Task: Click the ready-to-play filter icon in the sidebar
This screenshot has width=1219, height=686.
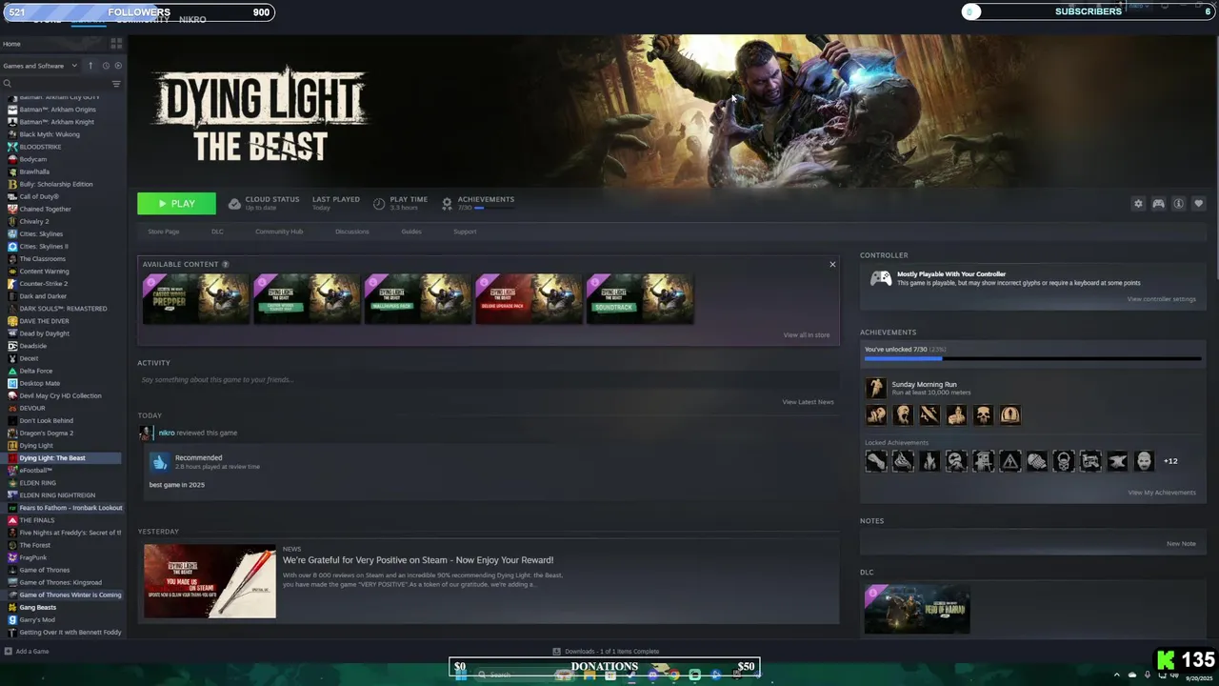Action: point(118,66)
